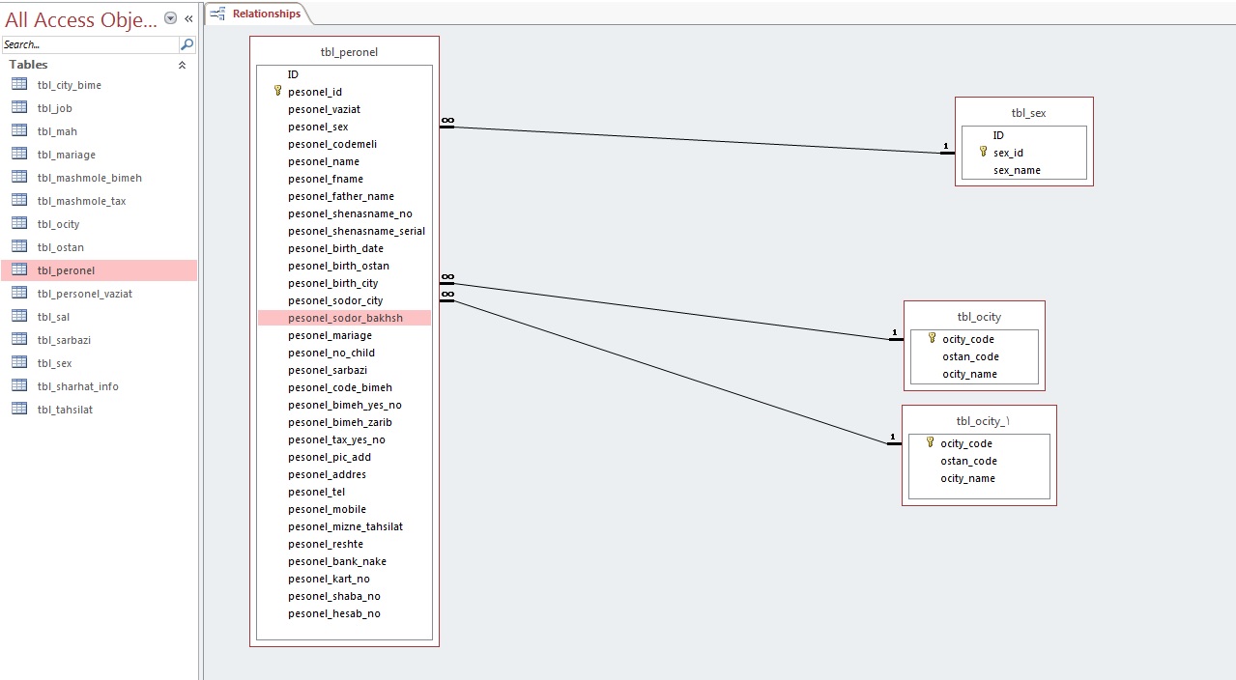Select the pesonel_mobile field
1236x680 pixels.
344,509
